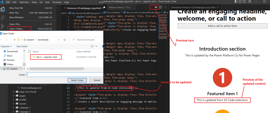The width and height of the screenshot is (270, 113).
Task: Open the editor More Actions ellipsis
Action: (x=166, y=7)
